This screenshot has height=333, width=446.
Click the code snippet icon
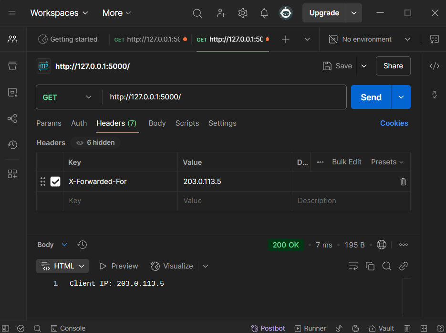point(435,66)
